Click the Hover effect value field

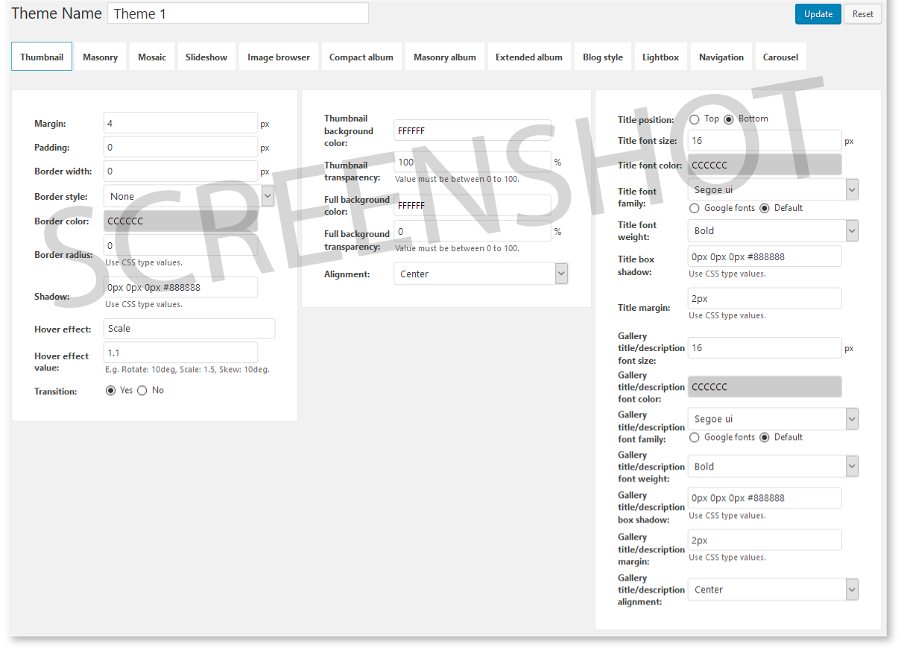click(181, 353)
